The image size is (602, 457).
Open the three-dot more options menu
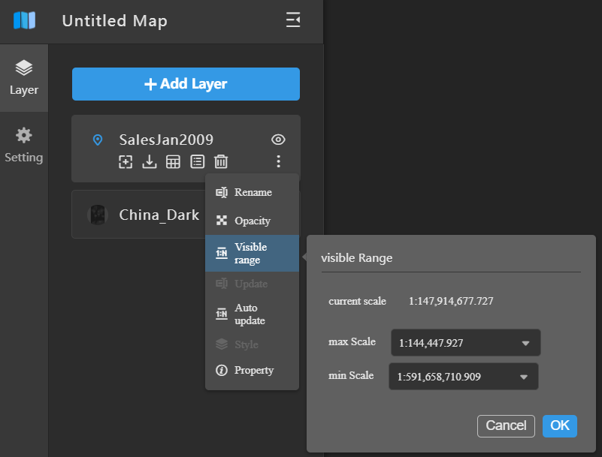[278, 161]
